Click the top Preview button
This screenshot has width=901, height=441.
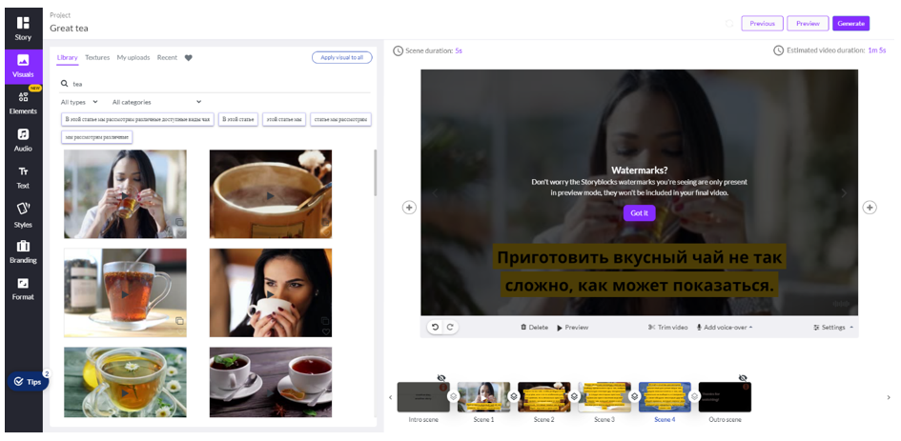tap(808, 24)
